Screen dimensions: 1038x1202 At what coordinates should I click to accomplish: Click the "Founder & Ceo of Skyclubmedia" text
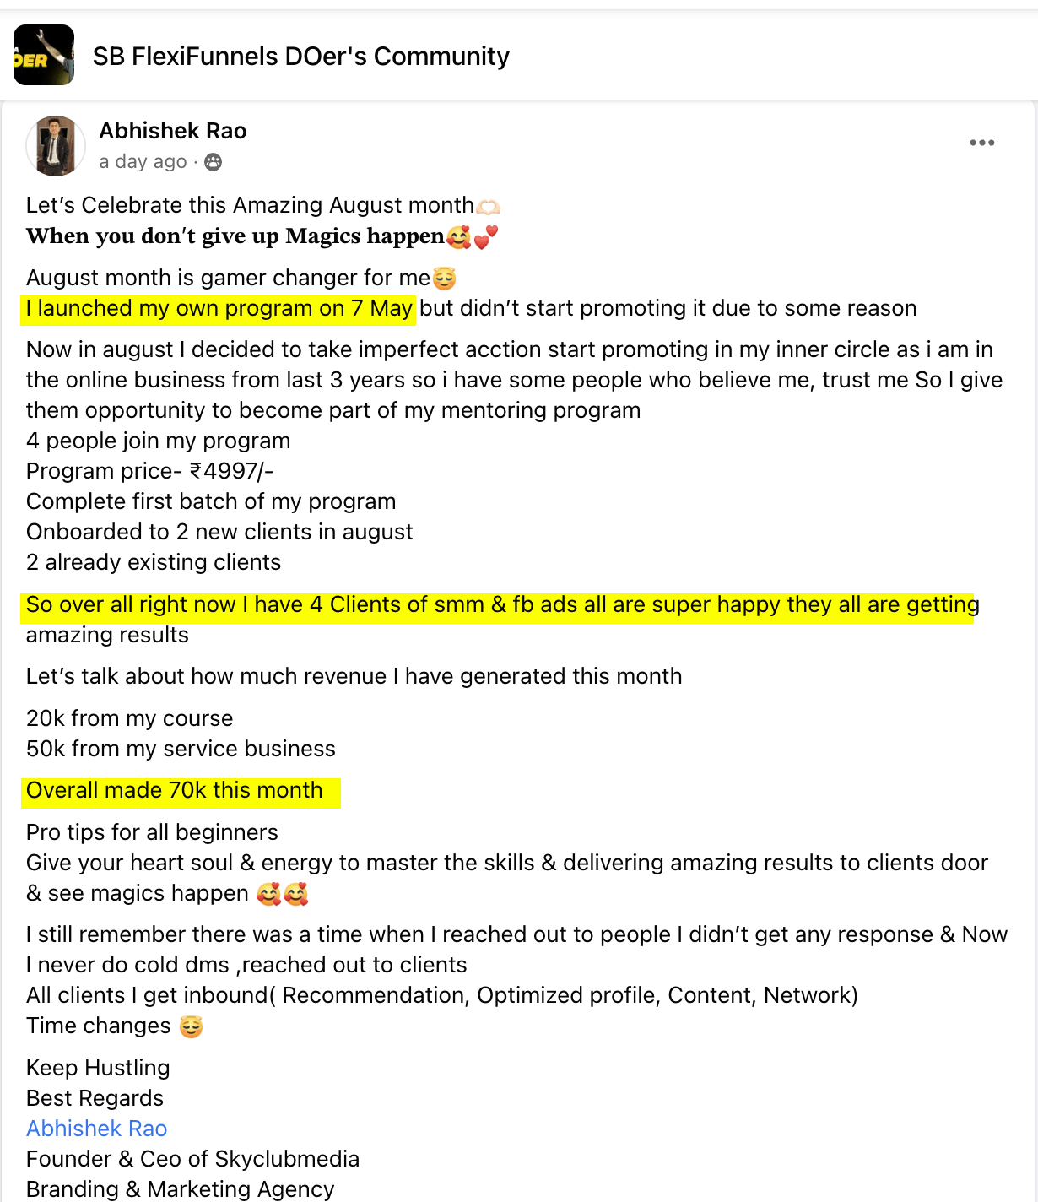tap(193, 1159)
